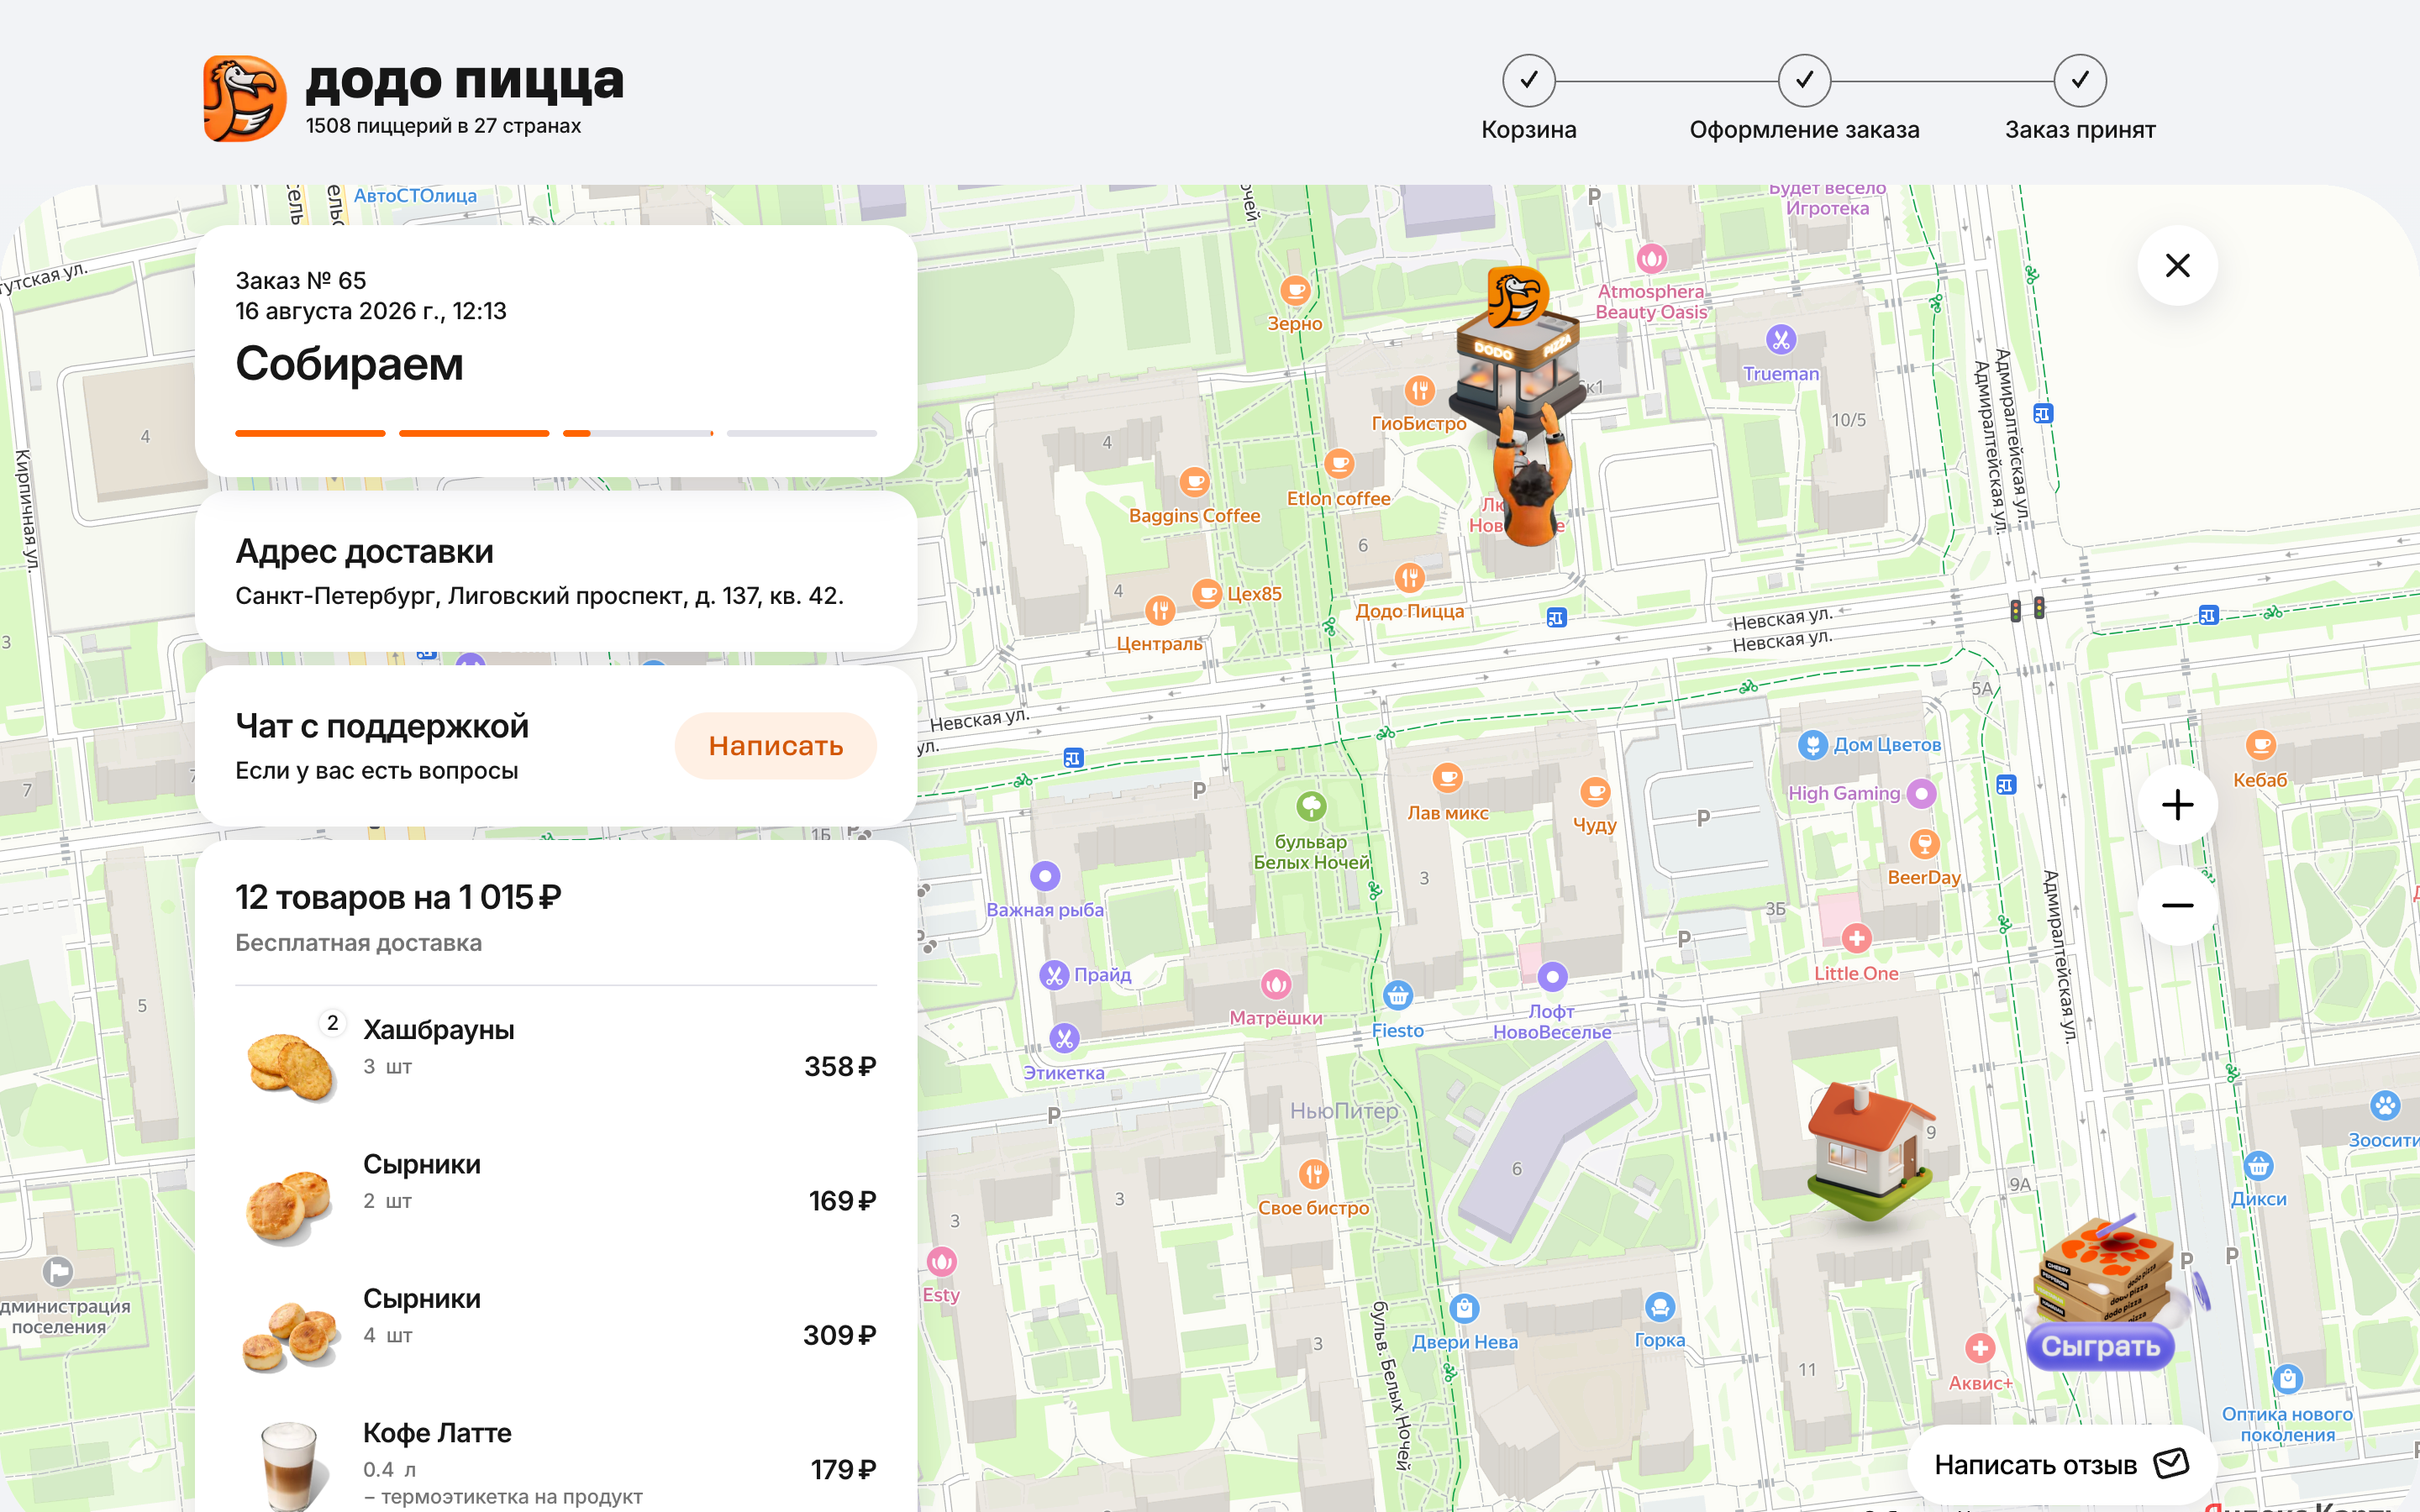Viewport: 2420px width, 1512px height.
Task: Open the Atmosphera Beauty Oasis pin
Action: click(x=1651, y=259)
